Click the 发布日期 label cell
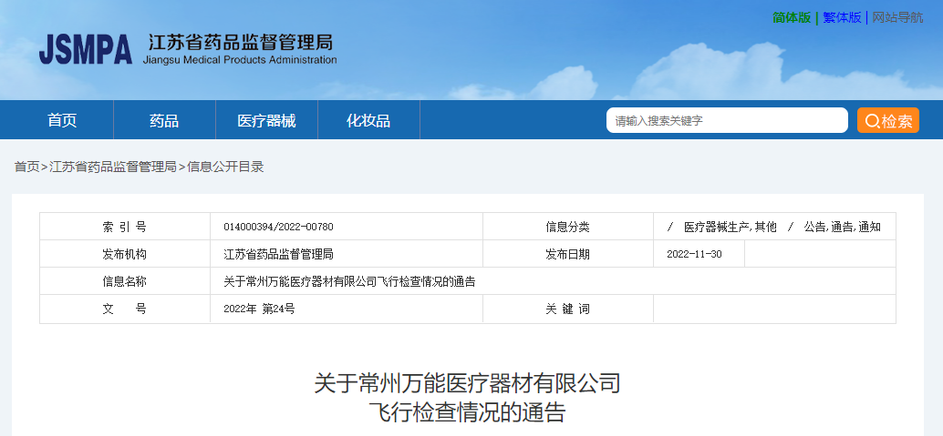 coord(568,254)
